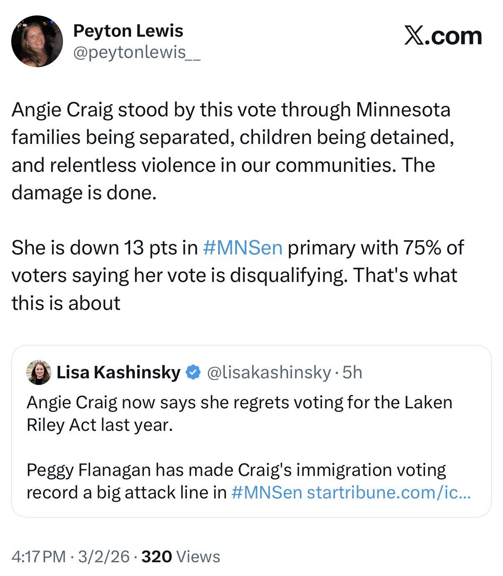503x576 pixels.
Task: Click Lisa Kashinsky's blue verified badge
Action: click(x=193, y=372)
